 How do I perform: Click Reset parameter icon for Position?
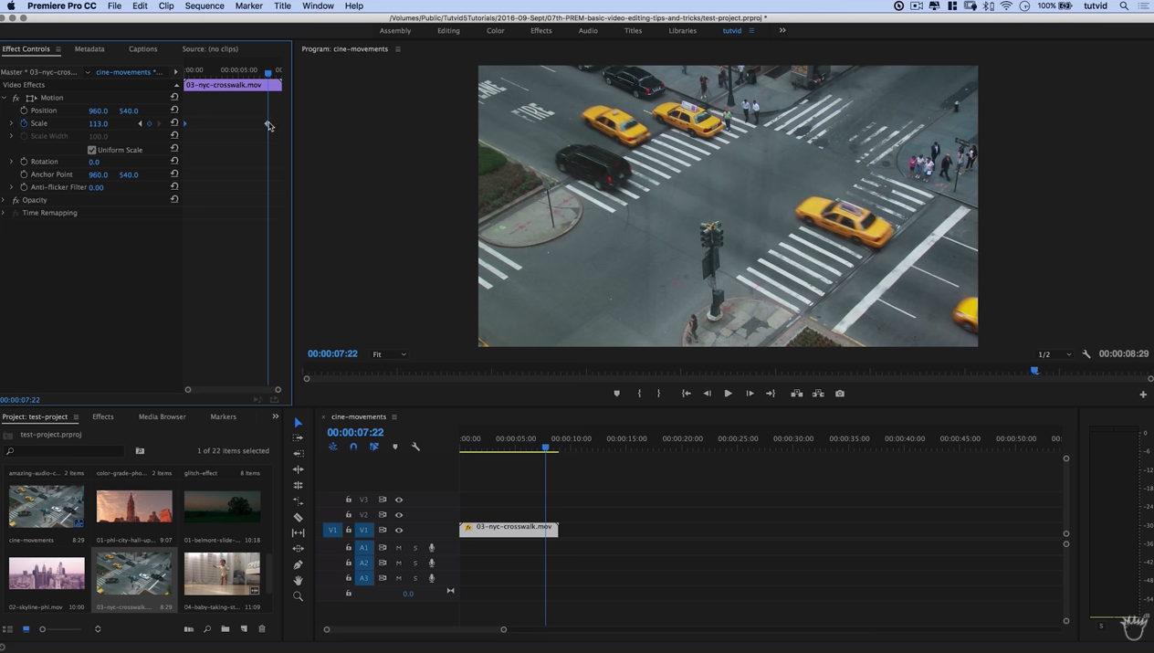click(173, 110)
